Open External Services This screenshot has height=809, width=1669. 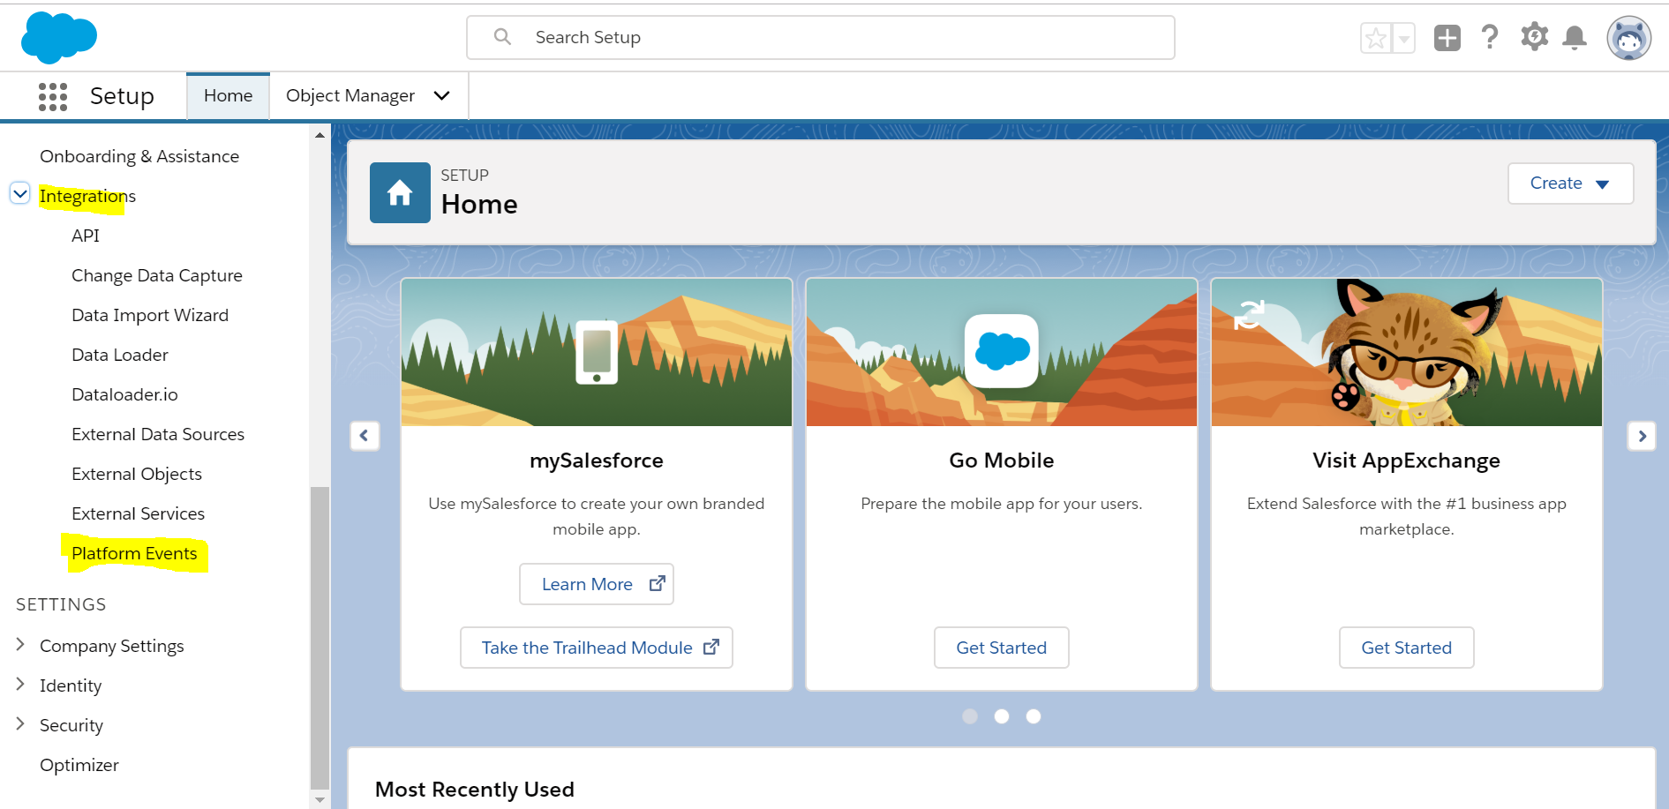click(x=138, y=513)
